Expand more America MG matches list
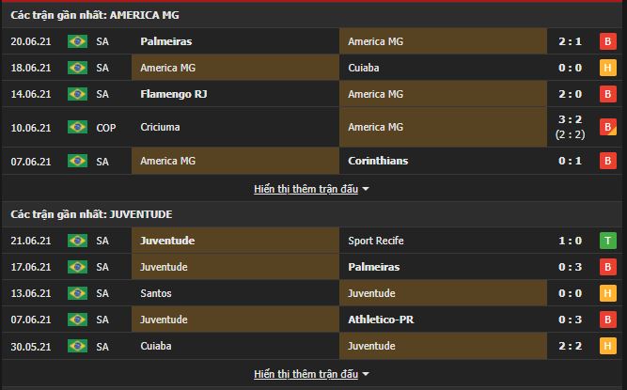The width and height of the screenshot is (627, 390). pos(306,189)
